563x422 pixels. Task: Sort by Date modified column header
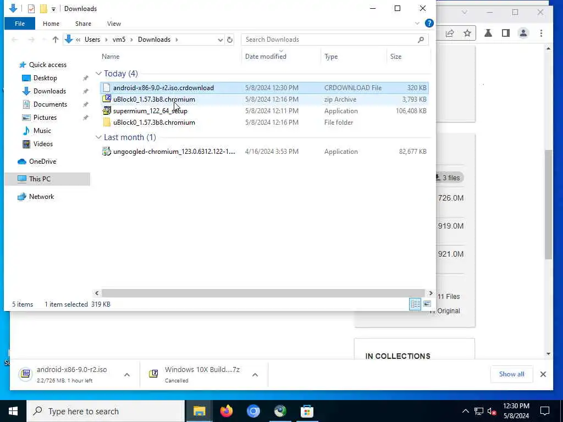pyautogui.click(x=266, y=57)
